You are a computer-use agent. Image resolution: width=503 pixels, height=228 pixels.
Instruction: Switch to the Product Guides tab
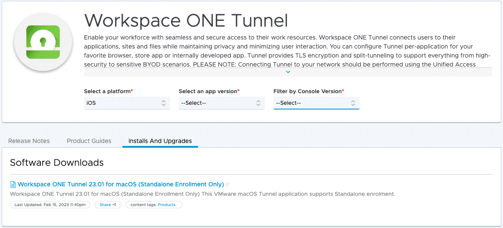click(x=89, y=141)
